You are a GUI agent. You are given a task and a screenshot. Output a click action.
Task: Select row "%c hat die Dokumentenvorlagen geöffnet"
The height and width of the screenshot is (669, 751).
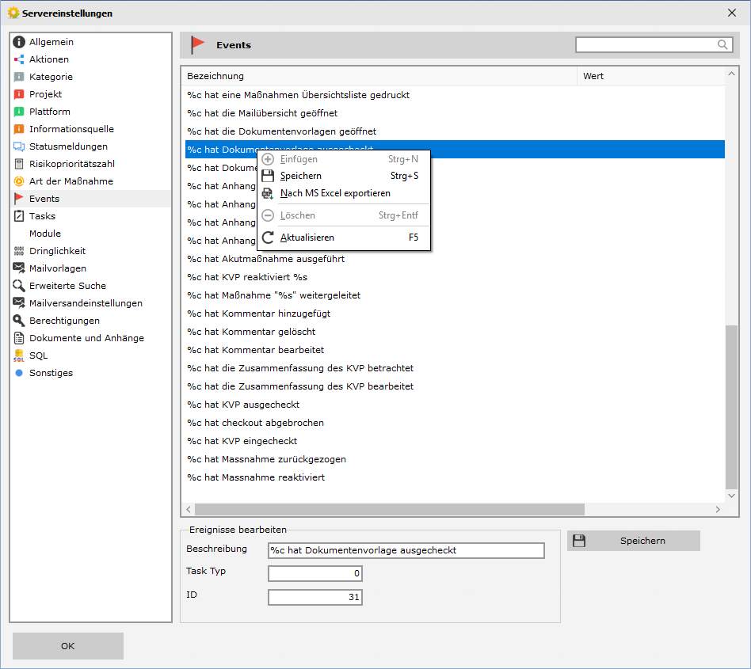455,131
